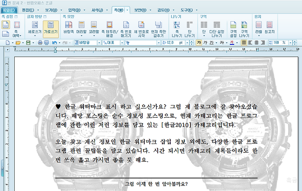Open 보안(R) security tab
The image size is (302, 191).
click(141, 10)
